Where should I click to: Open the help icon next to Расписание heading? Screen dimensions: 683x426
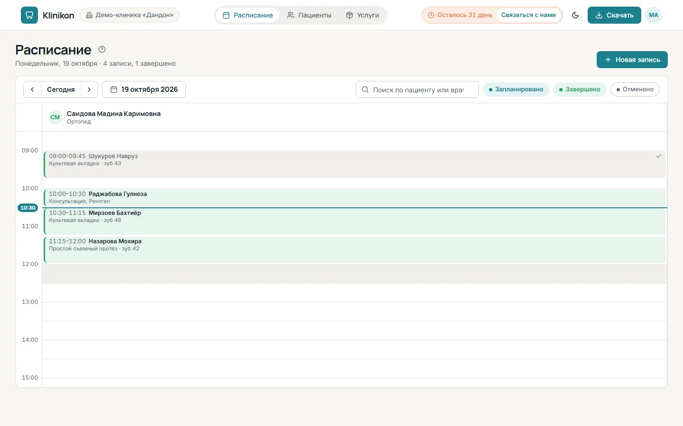click(102, 49)
